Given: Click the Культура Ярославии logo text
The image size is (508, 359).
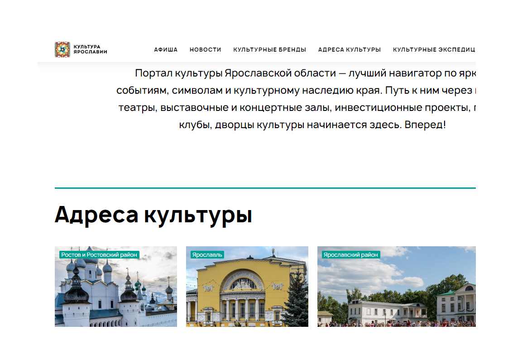Looking at the screenshot, I should 90,49.
